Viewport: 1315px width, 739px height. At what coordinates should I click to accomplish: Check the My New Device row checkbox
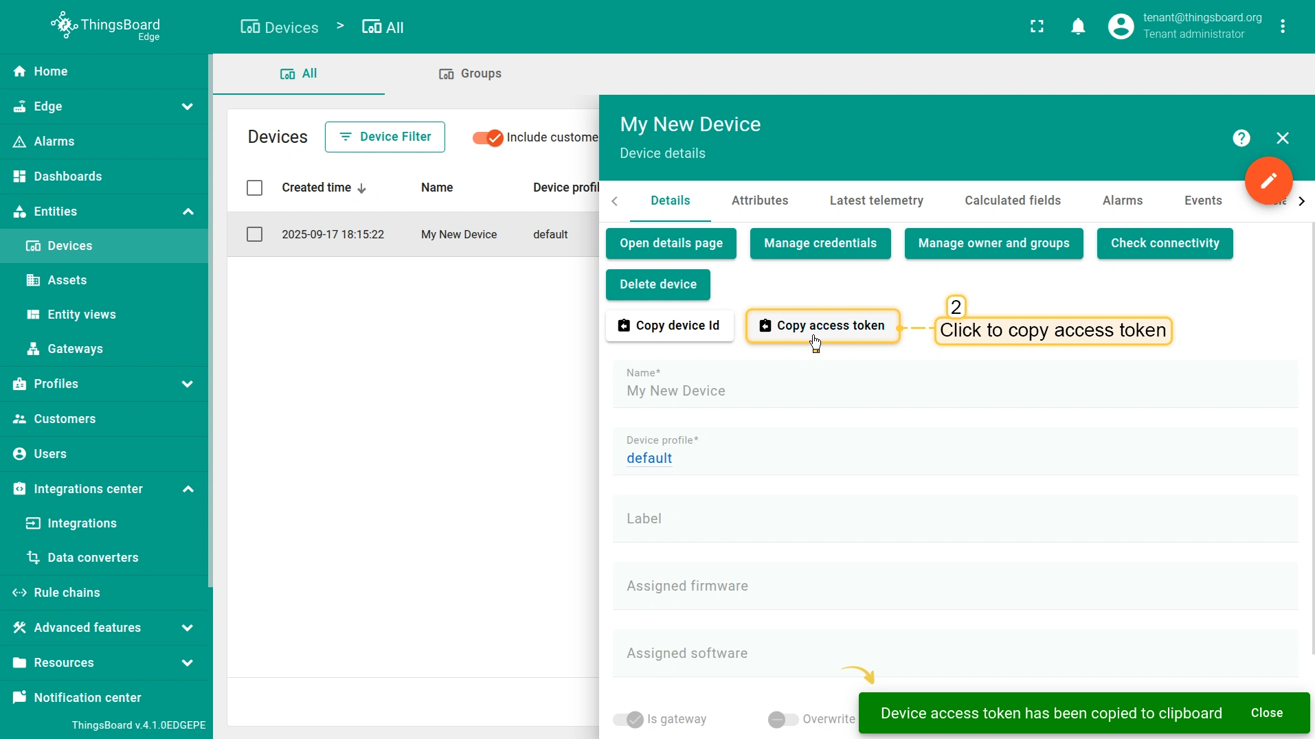click(x=254, y=234)
